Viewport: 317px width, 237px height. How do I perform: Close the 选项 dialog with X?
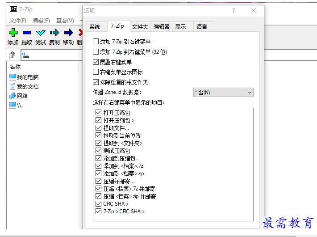point(254,11)
